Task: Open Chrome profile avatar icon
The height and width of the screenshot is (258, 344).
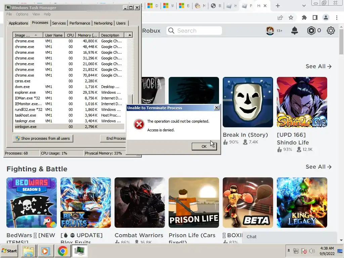Action: pos(326,17)
